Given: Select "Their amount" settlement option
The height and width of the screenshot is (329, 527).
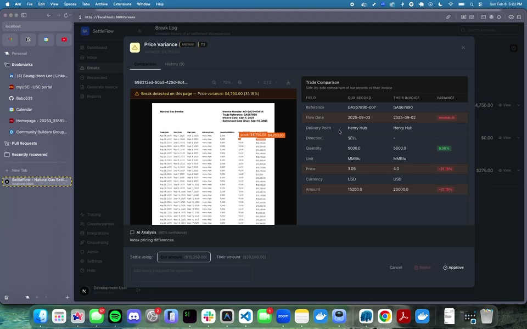Looking at the screenshot, I should pos(240,257).
